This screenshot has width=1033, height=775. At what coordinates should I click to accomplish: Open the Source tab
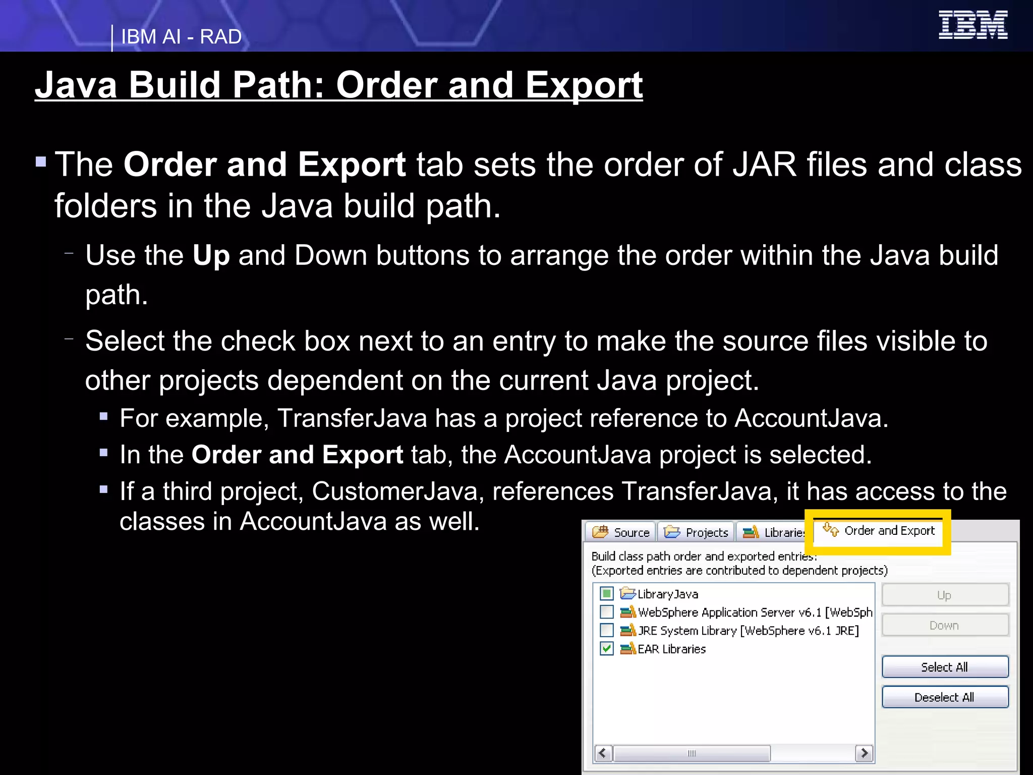(620, 532)
